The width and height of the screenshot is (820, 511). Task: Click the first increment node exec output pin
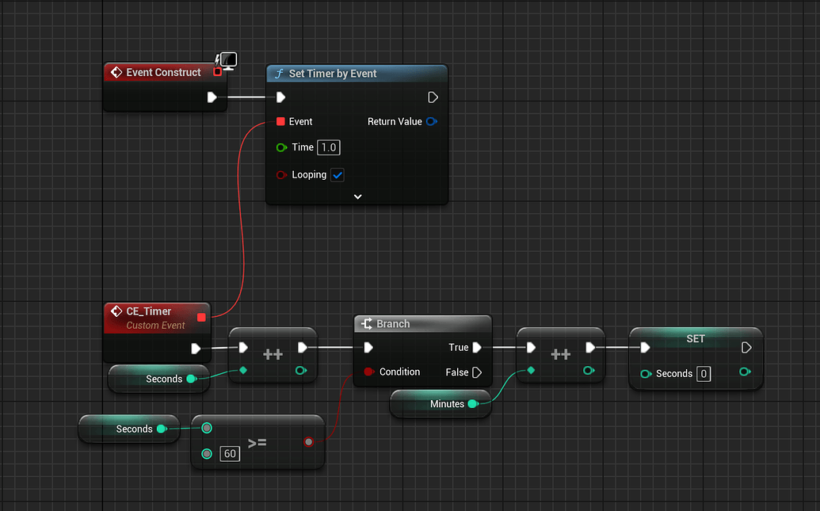pos(303,347)
